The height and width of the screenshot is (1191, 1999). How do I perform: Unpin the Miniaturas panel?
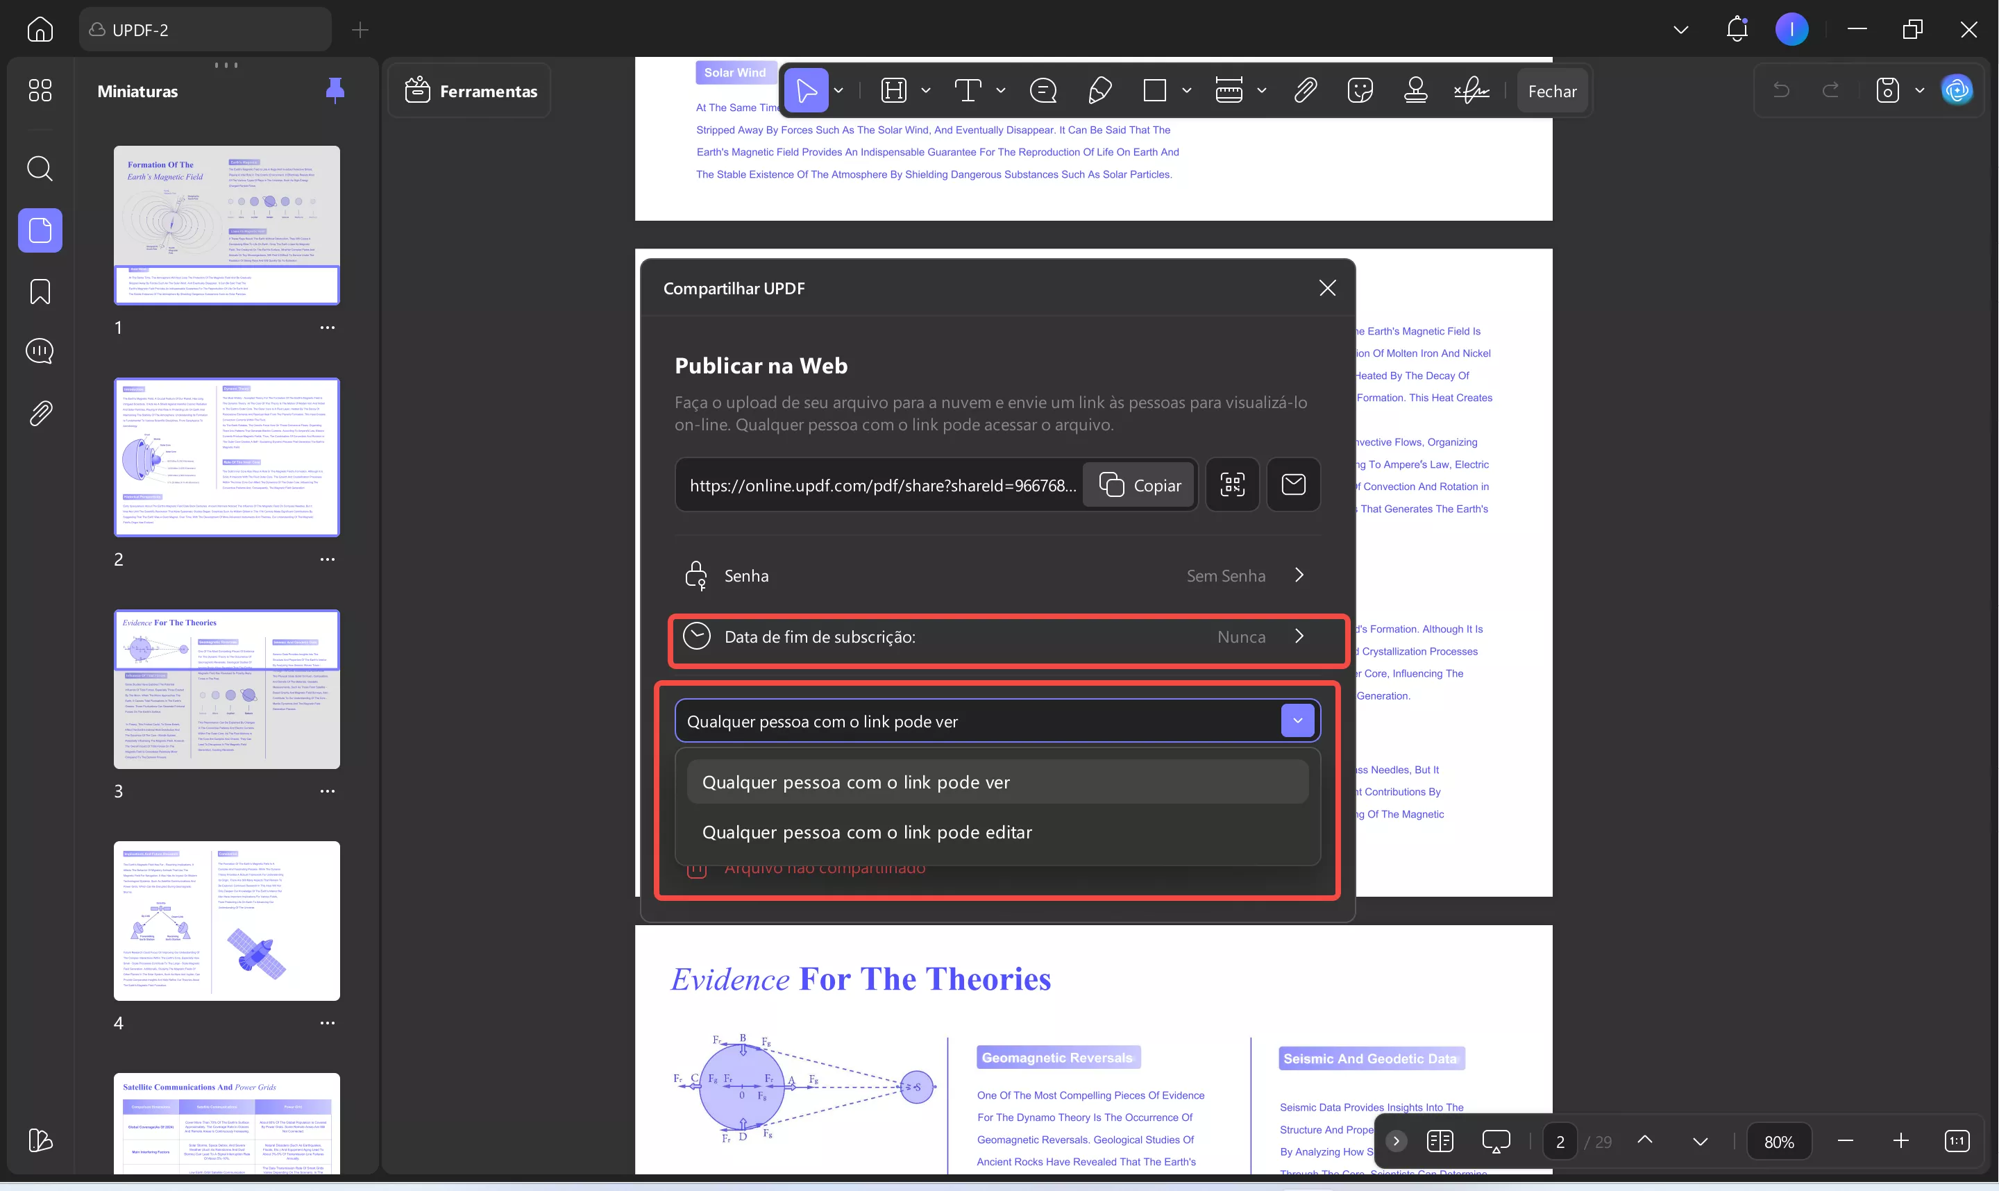point(335,91)
